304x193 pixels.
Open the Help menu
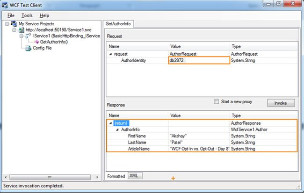click(x=44, y=15)
